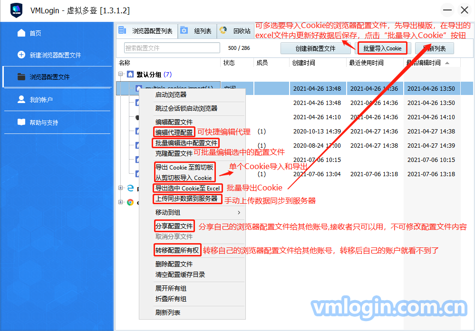Click the 批量导入Cookie button
This screenshot has width=475, height=331.
coord(382,48)
